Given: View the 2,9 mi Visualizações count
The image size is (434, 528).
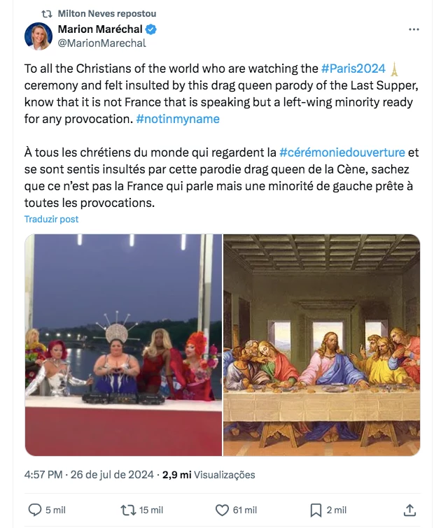Looking at the screenshot, I should pos(209,475).
